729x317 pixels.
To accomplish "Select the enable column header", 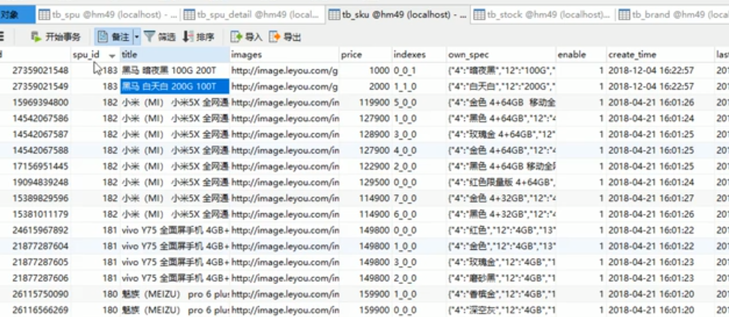I will point(581,55).
